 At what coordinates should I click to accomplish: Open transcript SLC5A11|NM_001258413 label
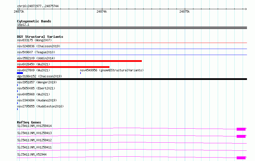click(34, 133)
